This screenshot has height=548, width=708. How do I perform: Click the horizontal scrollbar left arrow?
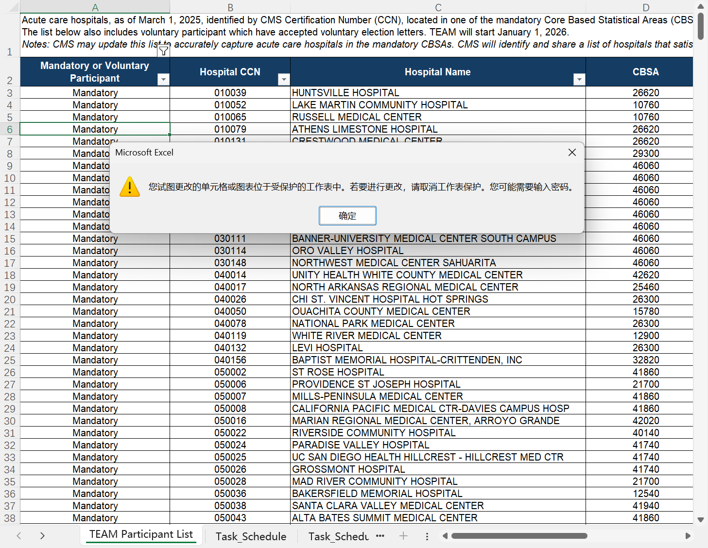(444, 536)
